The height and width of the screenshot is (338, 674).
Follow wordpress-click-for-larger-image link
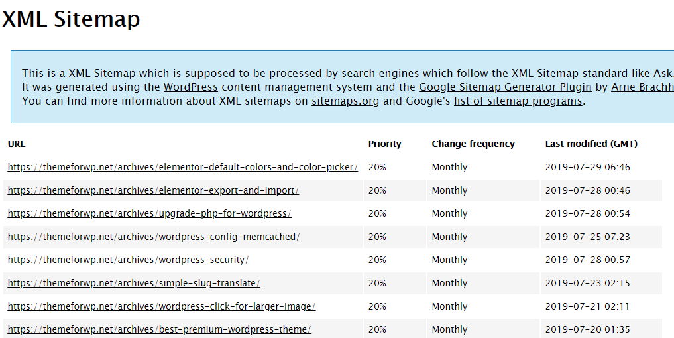click(x=161, y=306)
